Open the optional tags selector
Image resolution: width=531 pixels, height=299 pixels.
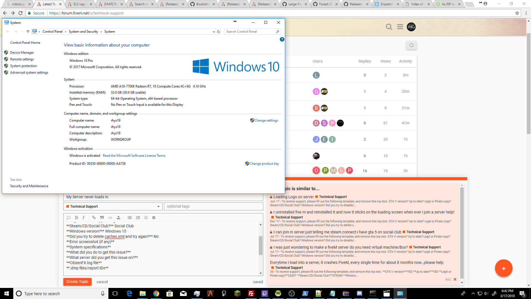point(213,206)
